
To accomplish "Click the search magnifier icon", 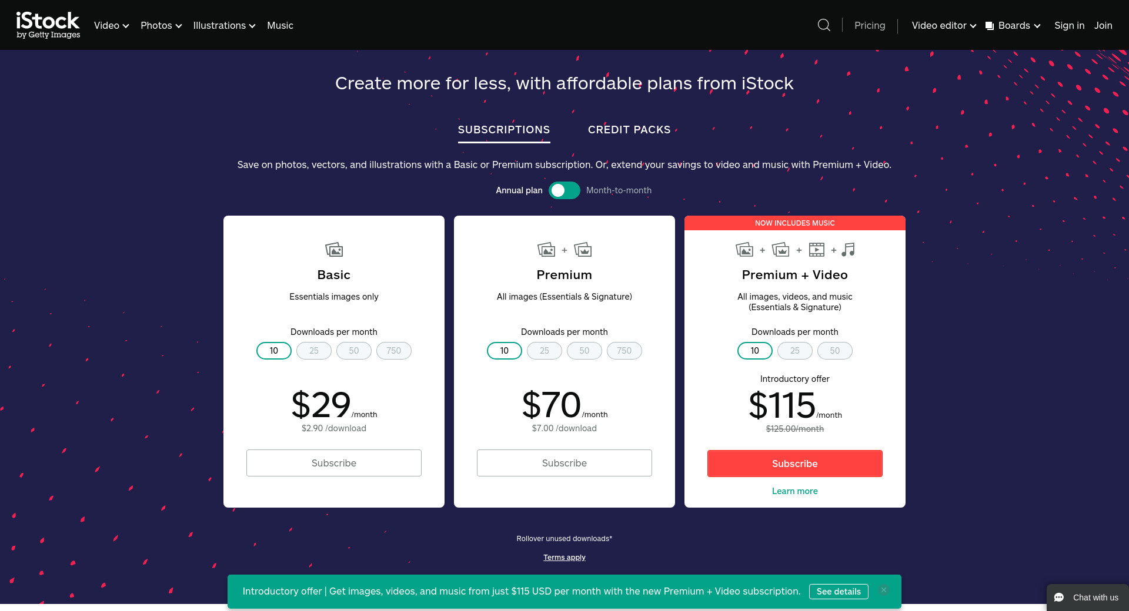I will [824, 25].
